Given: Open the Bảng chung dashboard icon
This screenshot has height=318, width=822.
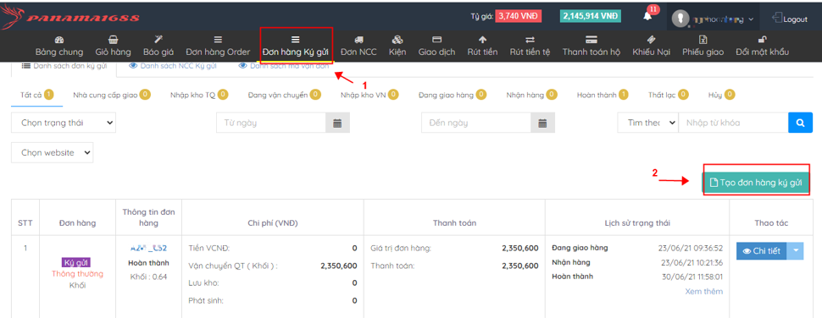Looking at the screenshot, I should click(59, 40).
